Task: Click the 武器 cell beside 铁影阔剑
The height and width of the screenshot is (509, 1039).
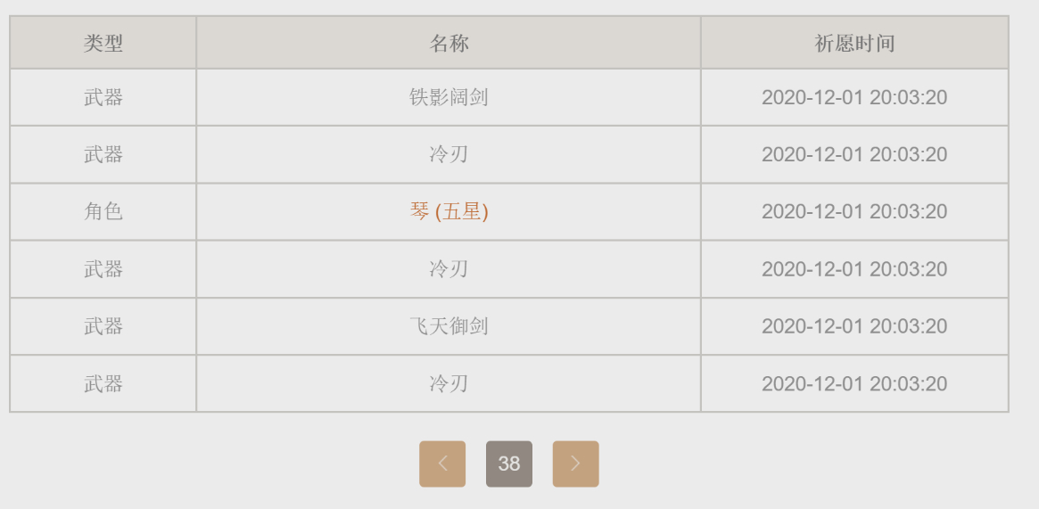Action: [103, 97]
